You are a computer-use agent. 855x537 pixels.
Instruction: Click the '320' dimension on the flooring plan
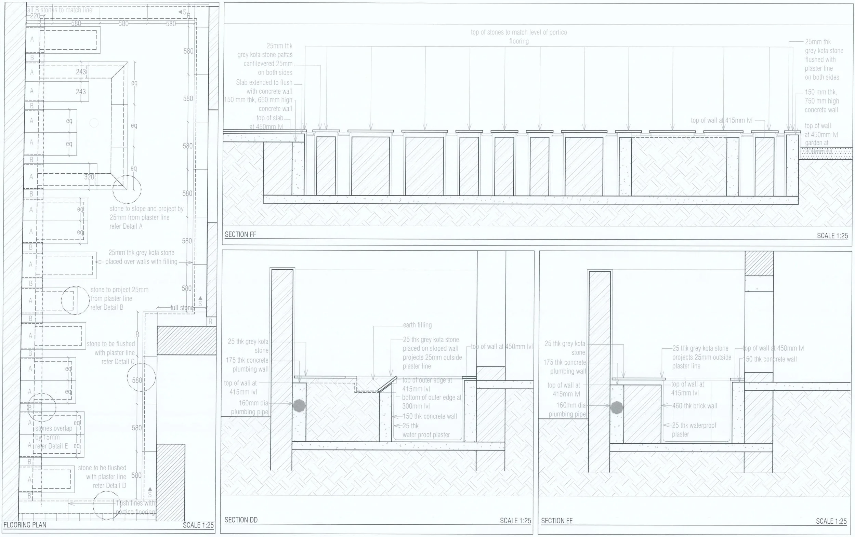tap(89, 176)
